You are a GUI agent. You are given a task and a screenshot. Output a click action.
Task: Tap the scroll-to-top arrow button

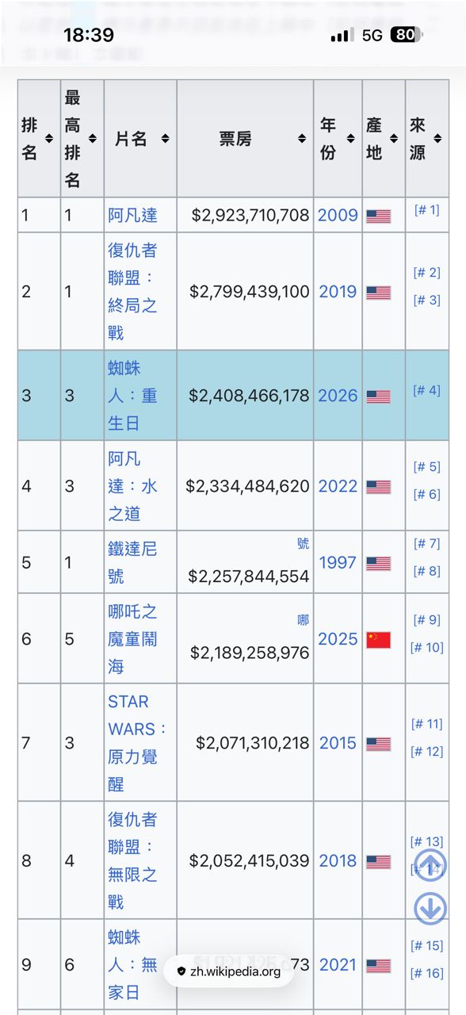(x=430, y=866)
